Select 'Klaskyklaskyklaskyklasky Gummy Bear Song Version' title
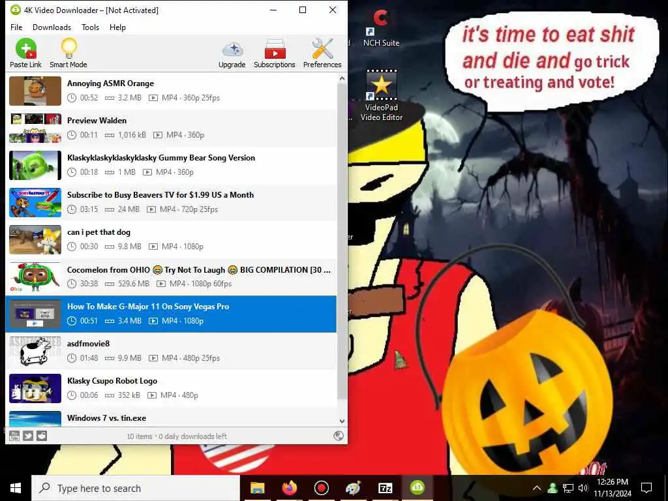The height and width of the screenshot is (501, 668). 161,158
